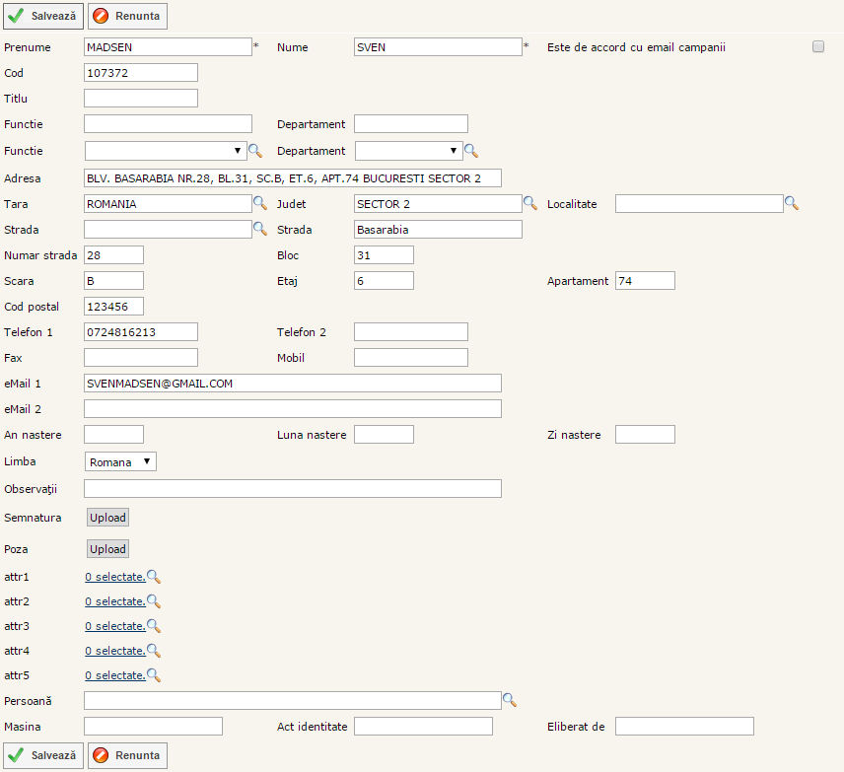Click the bottom Renunta button
Image resolution: width=844 pixels, height=772 pixels.
pyautogui.click(x=127, y=755)
